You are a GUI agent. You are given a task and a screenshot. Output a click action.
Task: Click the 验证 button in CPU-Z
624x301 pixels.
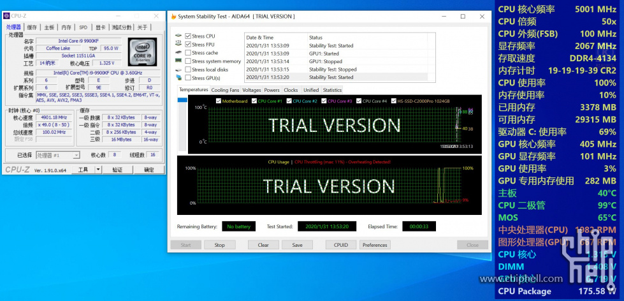(x=117, y=170)
